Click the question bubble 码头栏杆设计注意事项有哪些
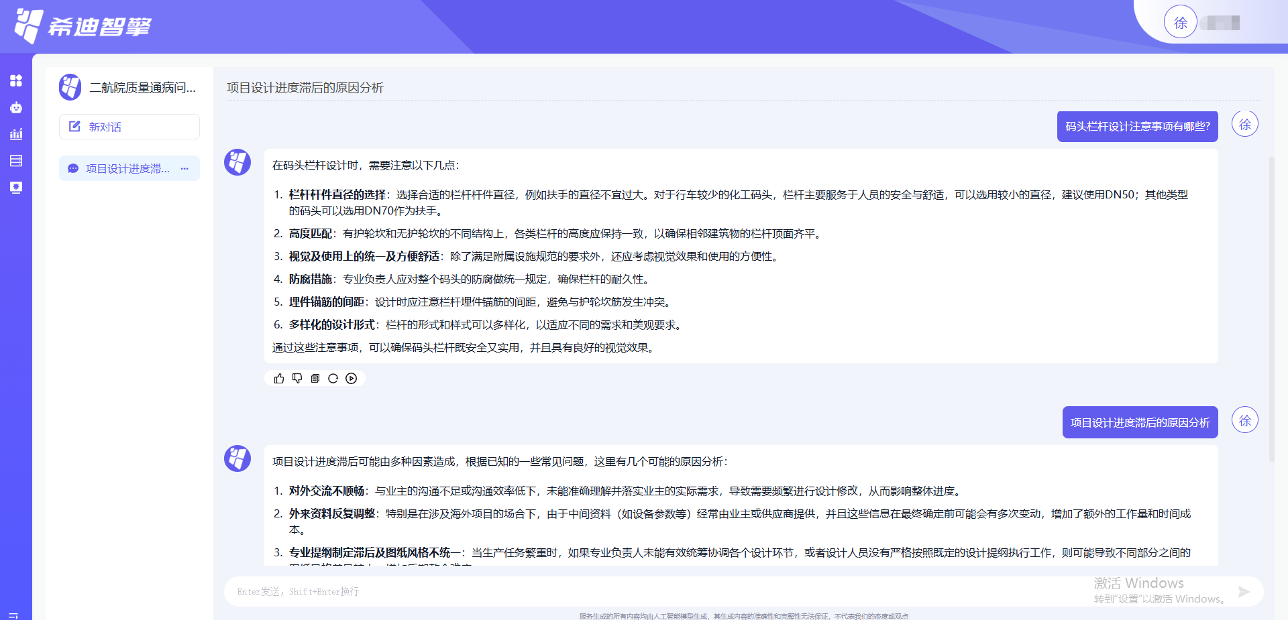Screen dimensions: 1288x620 click(1137, 126)
